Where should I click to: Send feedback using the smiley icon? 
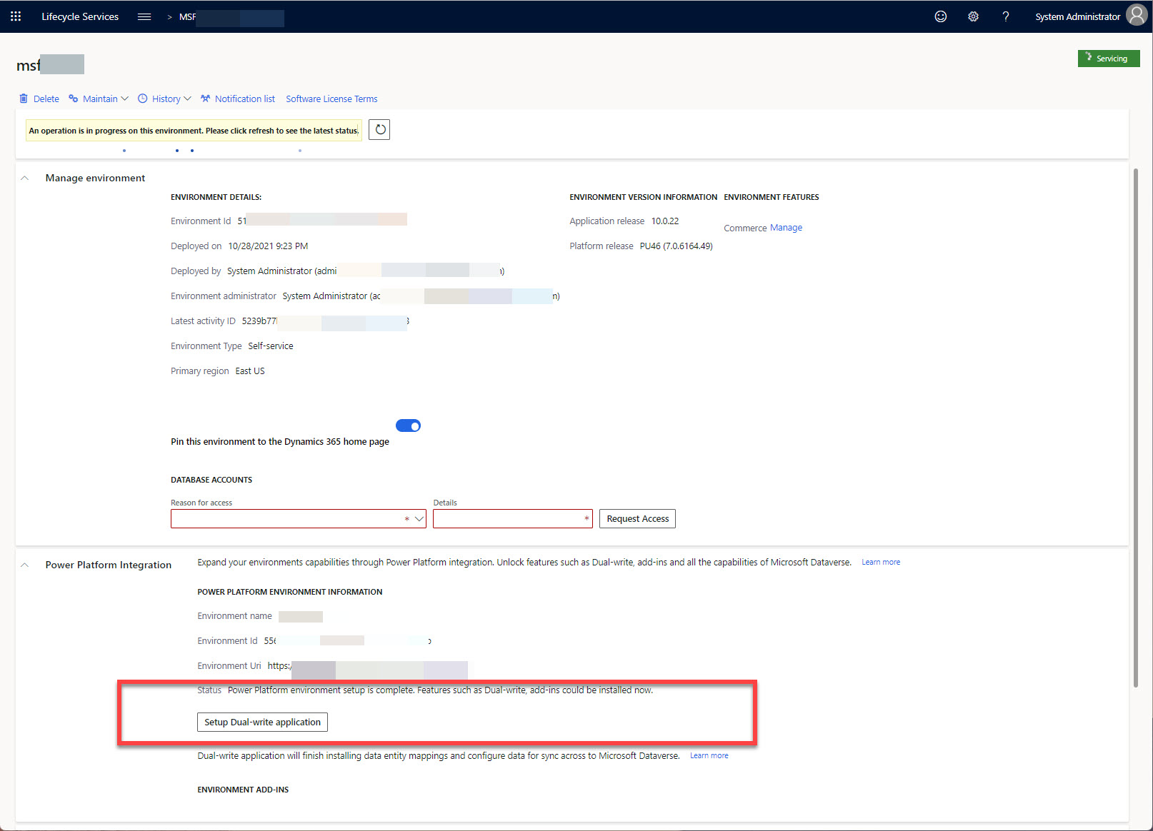click(x=940, y=16)
